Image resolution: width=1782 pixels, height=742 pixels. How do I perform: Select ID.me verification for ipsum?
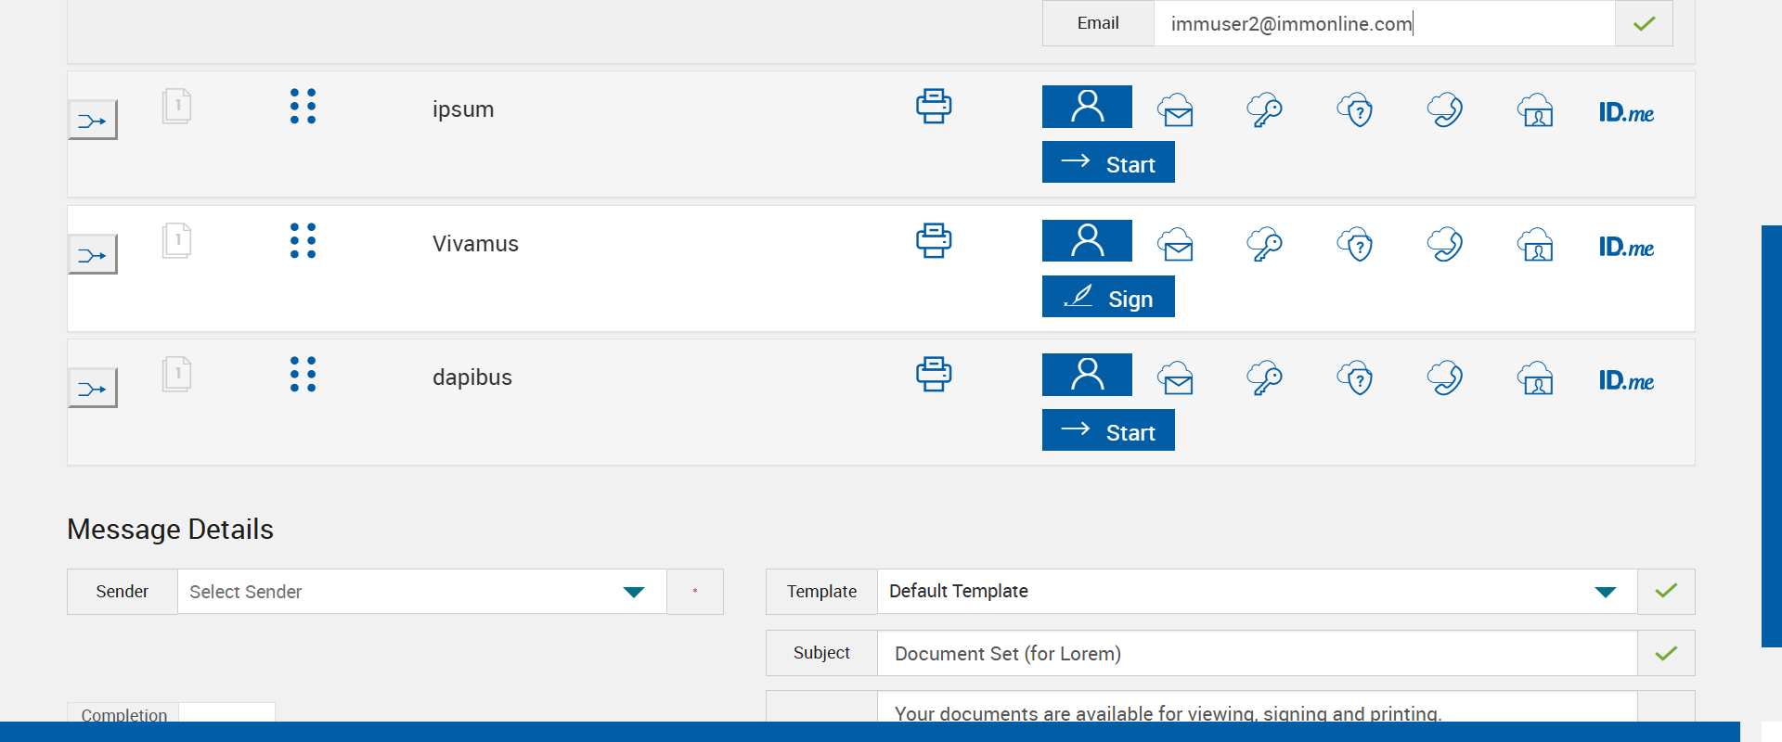(x=1625, y=113)
